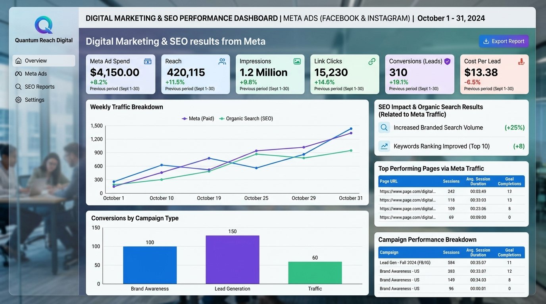The image size is (546, 304).
Task: Click the download icon in Export Report
Action: click(486, 41)
